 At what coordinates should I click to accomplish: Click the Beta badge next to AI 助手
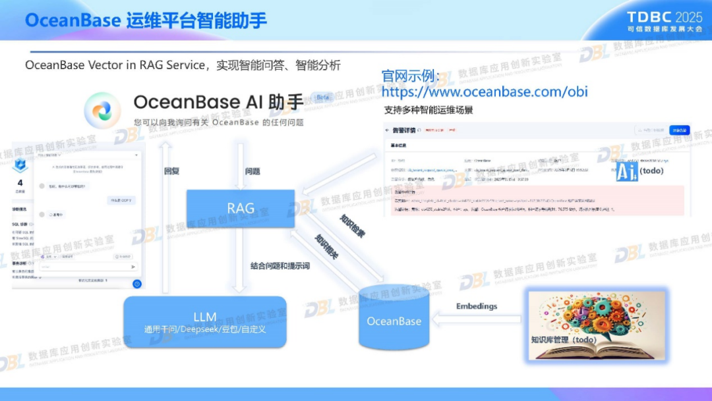pos(323,97)
